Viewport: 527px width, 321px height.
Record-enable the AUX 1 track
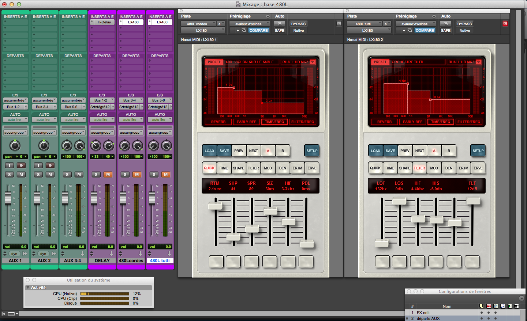(x=20, y=166)
